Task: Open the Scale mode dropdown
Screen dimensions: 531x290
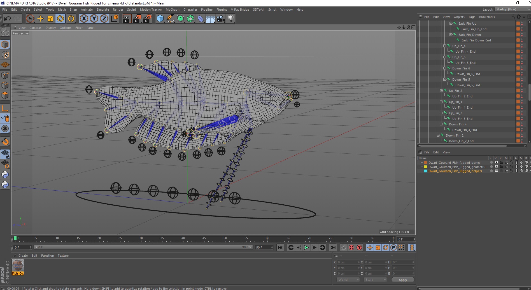Action: (x=375, y=280)
